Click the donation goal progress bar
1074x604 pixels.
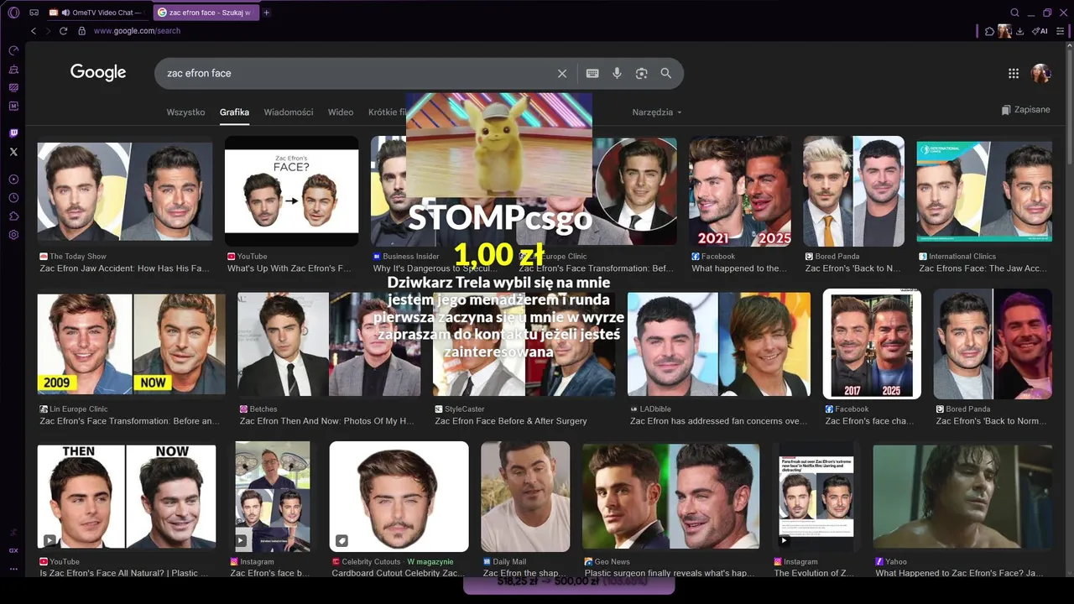(569, 583)
